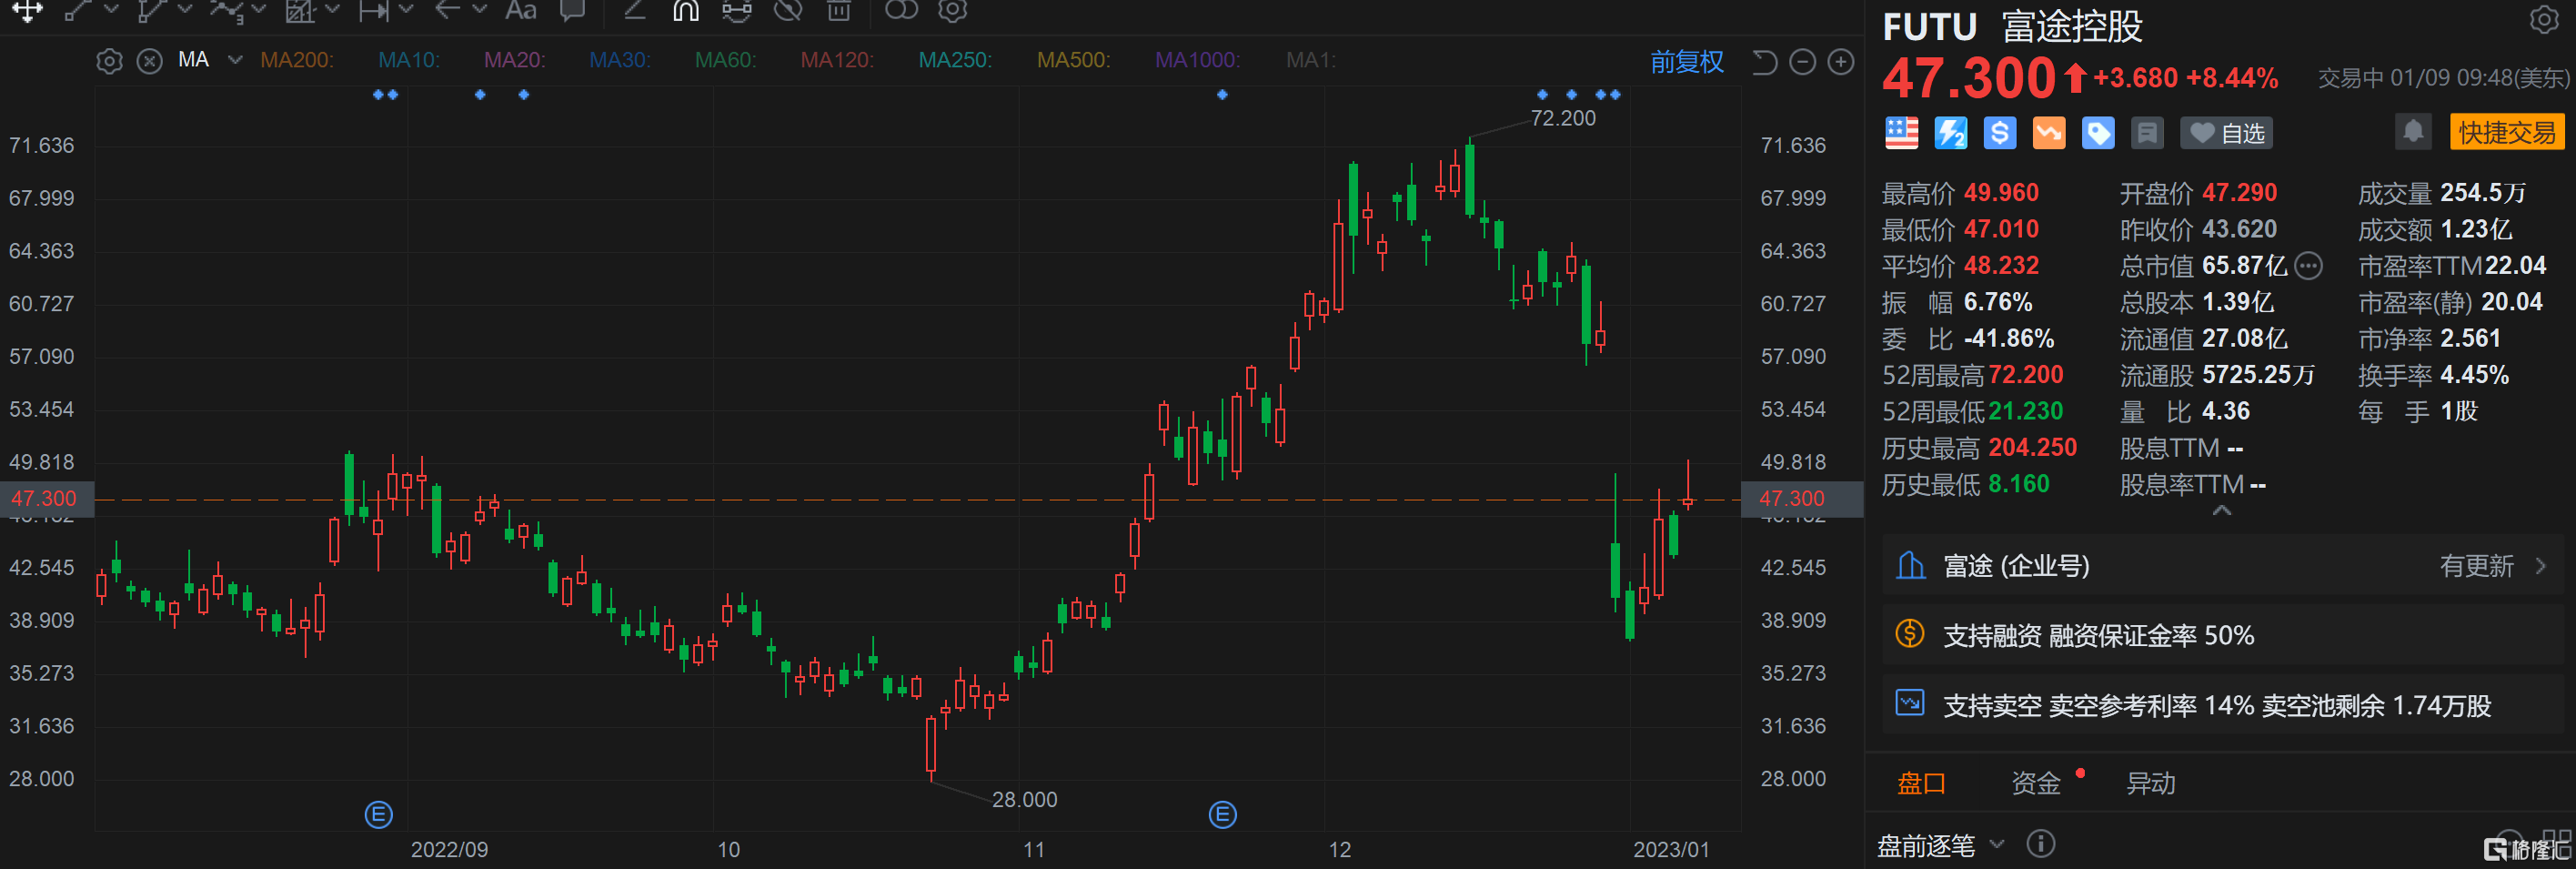The width and height of the screenshot is (2576, 869).
Task: Click 有更新 on enterprise account row
Action: tap(2476, 566)
